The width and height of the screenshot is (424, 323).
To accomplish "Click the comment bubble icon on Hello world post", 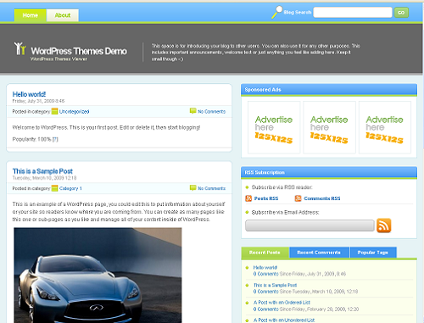I will pyautogui.click(x=192, y=111).
